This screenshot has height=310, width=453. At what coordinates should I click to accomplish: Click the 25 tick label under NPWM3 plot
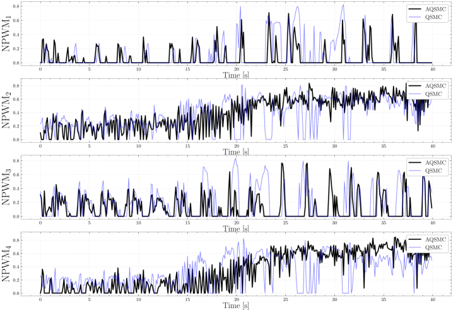[x=285, y=223]
